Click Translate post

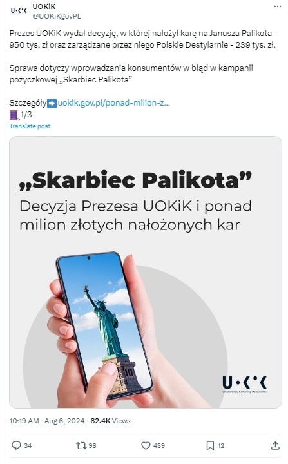point(30,126)
